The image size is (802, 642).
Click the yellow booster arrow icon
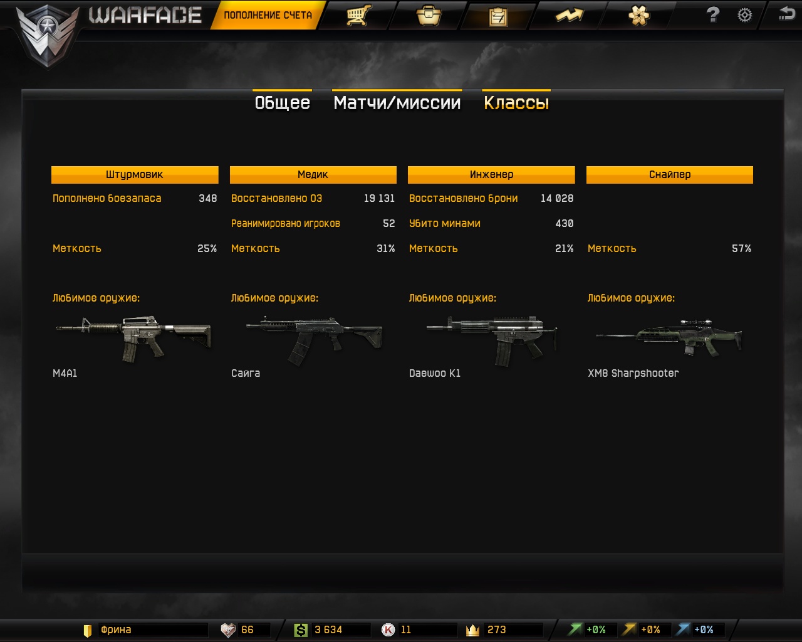[x=630, y=629]
